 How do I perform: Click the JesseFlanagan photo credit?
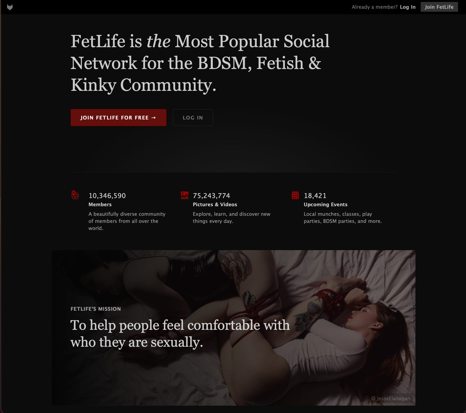(391, 399)
